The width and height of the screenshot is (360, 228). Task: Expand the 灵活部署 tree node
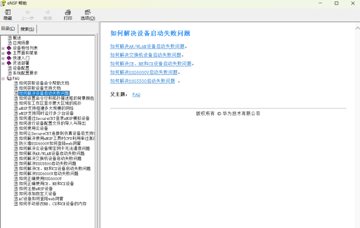(3, 63)
